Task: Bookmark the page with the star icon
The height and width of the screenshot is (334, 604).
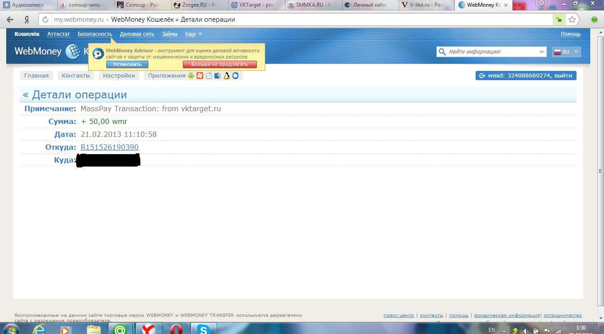Action: tap(572, 19)
